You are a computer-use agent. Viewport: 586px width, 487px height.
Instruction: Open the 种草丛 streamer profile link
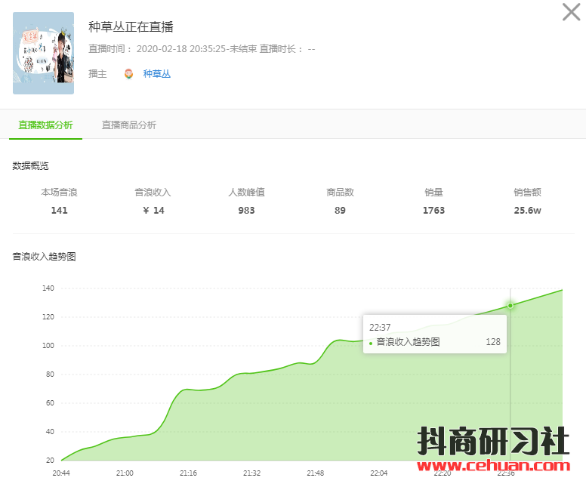[157, 74]
